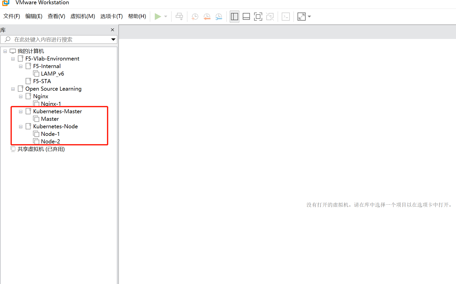Click the Send Ctrl+Alt+Del toolbar icon
This screenshot has height=284, width=456.
tap(179, 17)
